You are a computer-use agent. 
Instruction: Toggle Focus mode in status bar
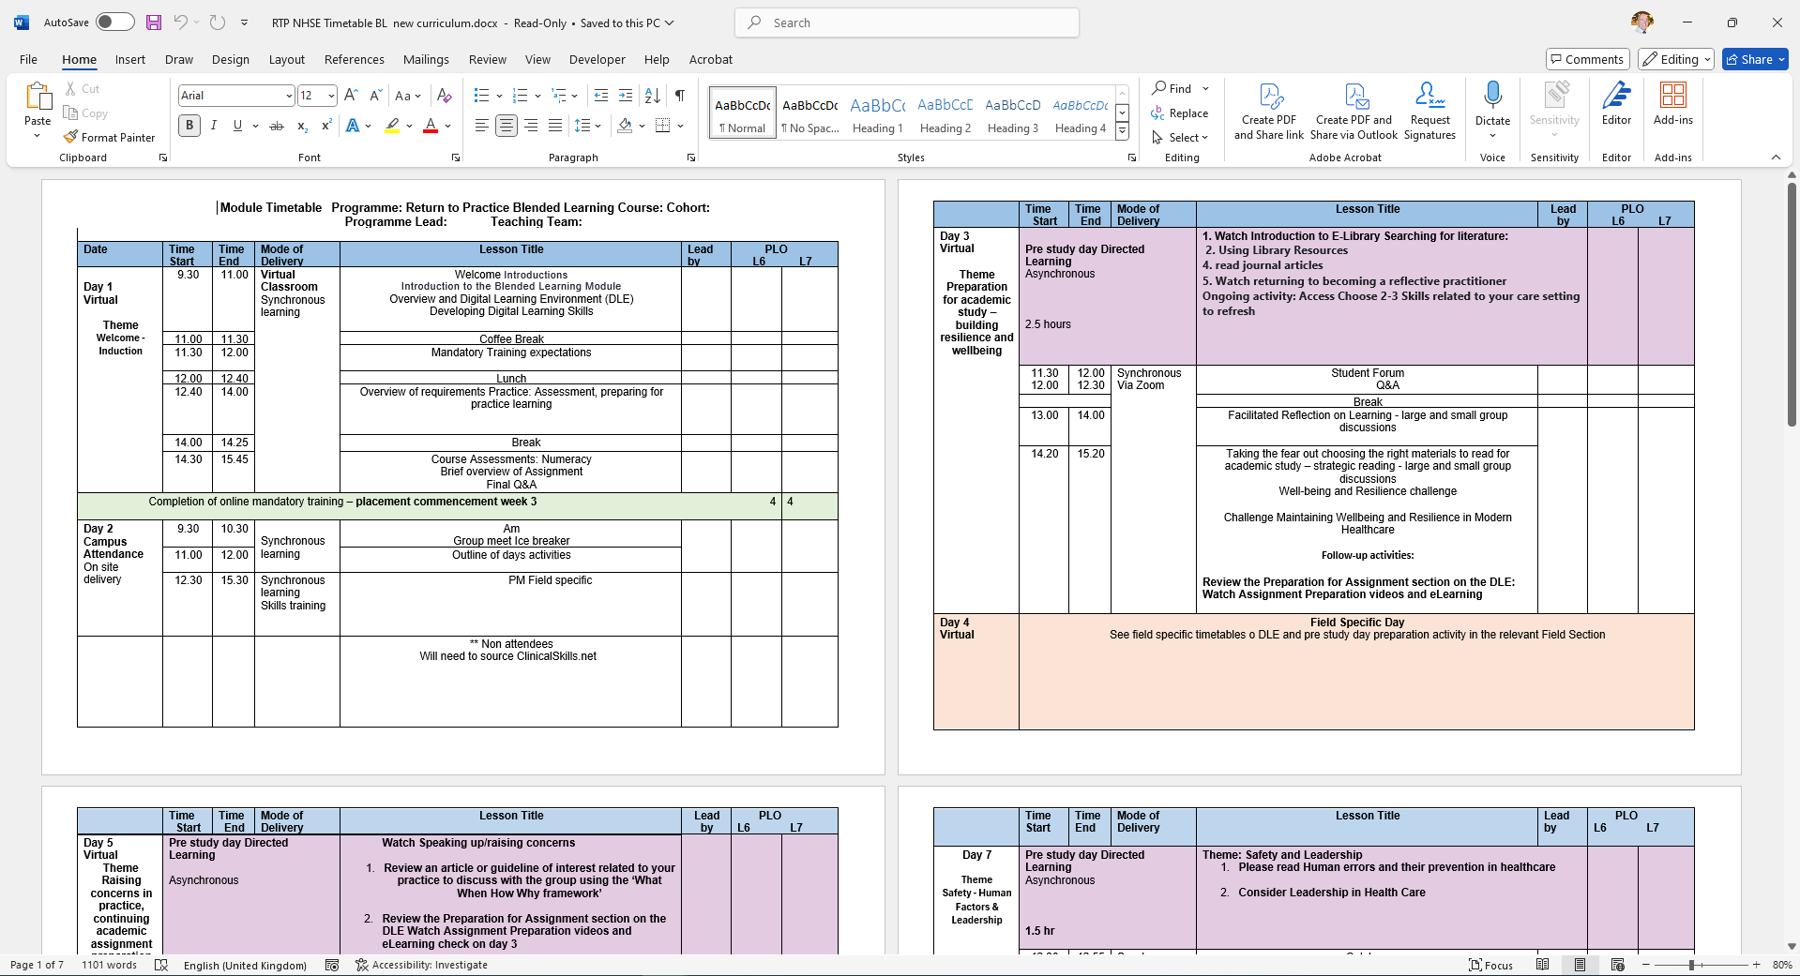click(x=1491, y=965)
